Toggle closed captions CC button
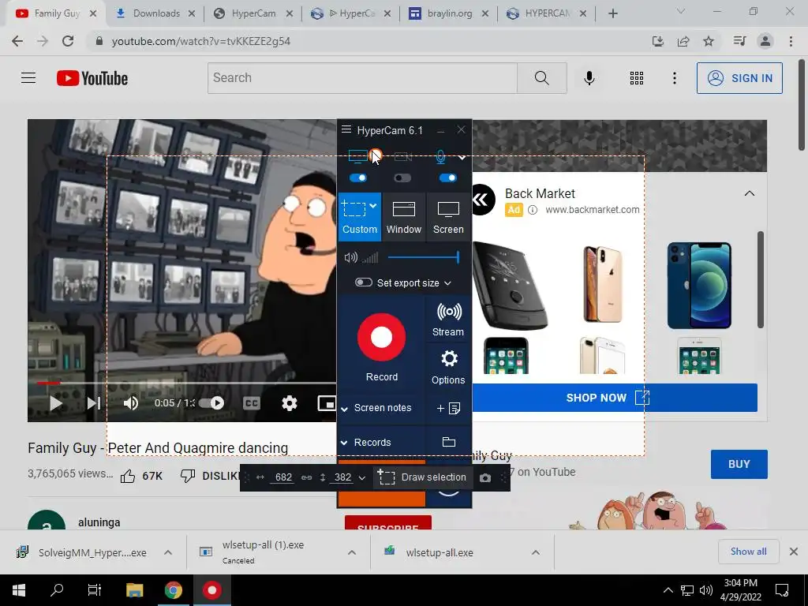808x606 pixels. 252,403
